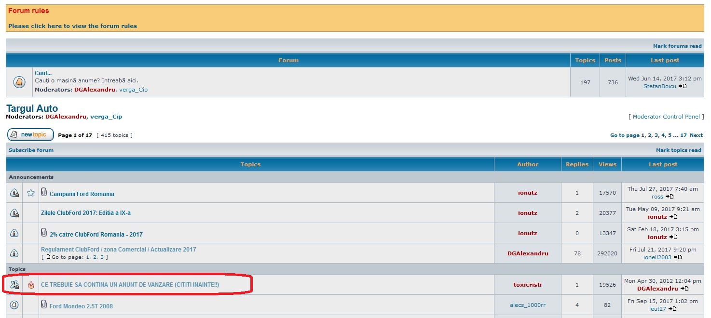Click Next page link
Viewport: 711px width, 318px height.
pyautogui.click(x=696, y=135)
